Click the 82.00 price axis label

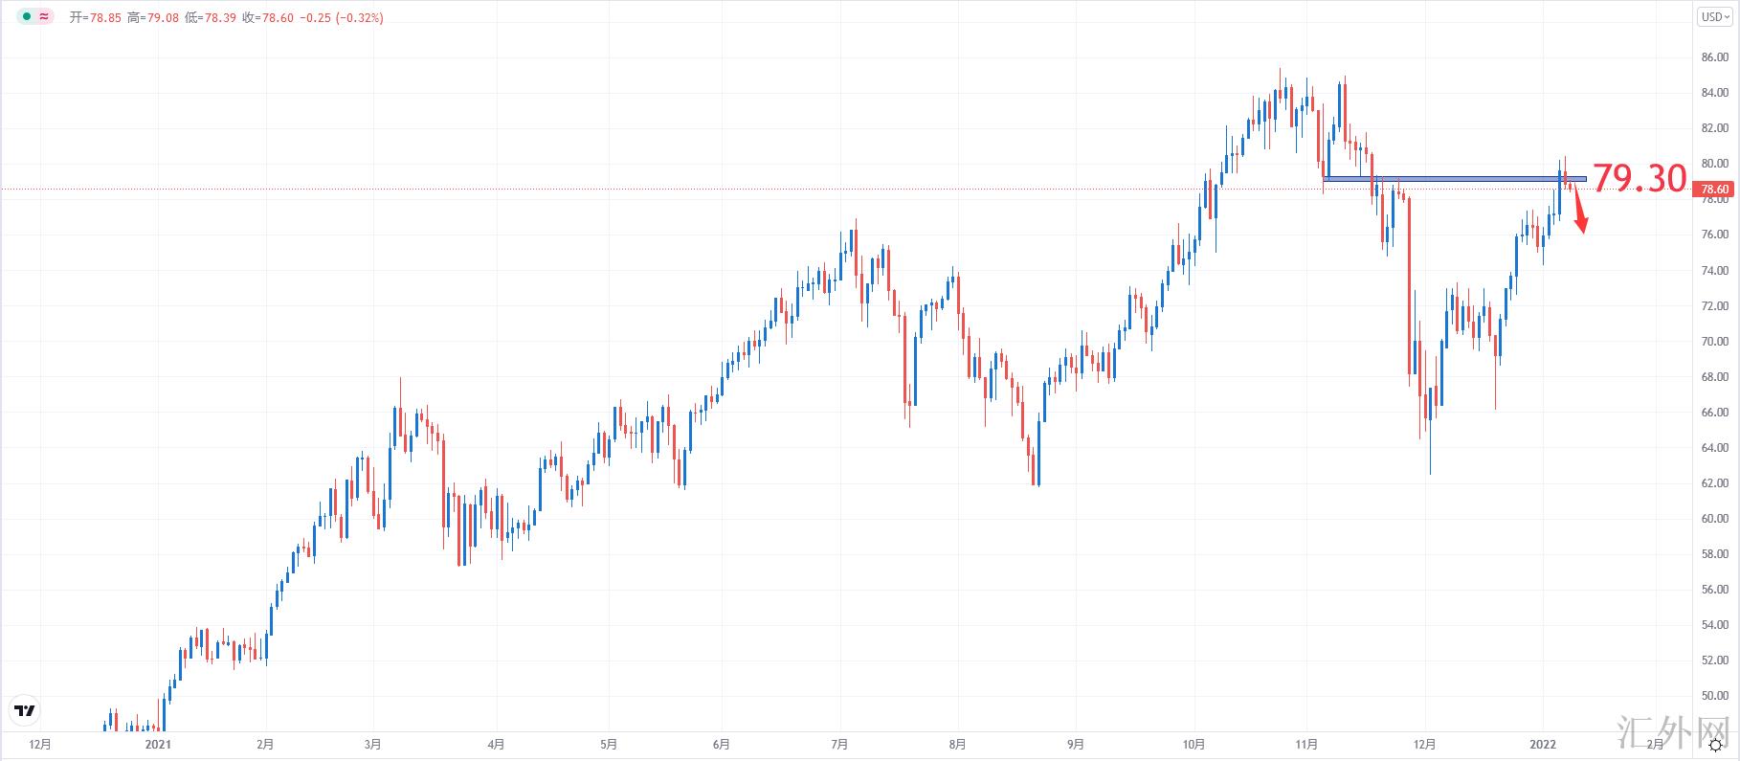[1714, 128]
